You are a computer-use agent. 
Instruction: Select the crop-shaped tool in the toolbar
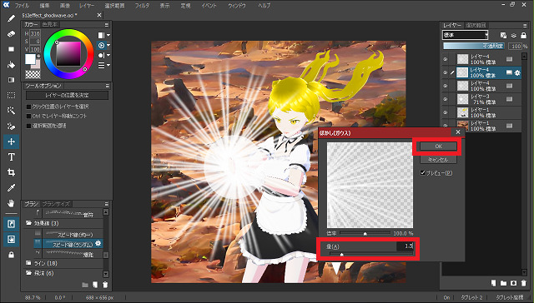(x=11, y=172)
